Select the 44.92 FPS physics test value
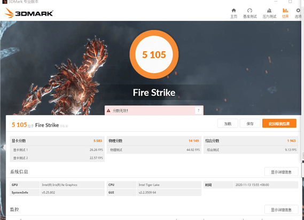304x220 pixels. coord(193,150)
